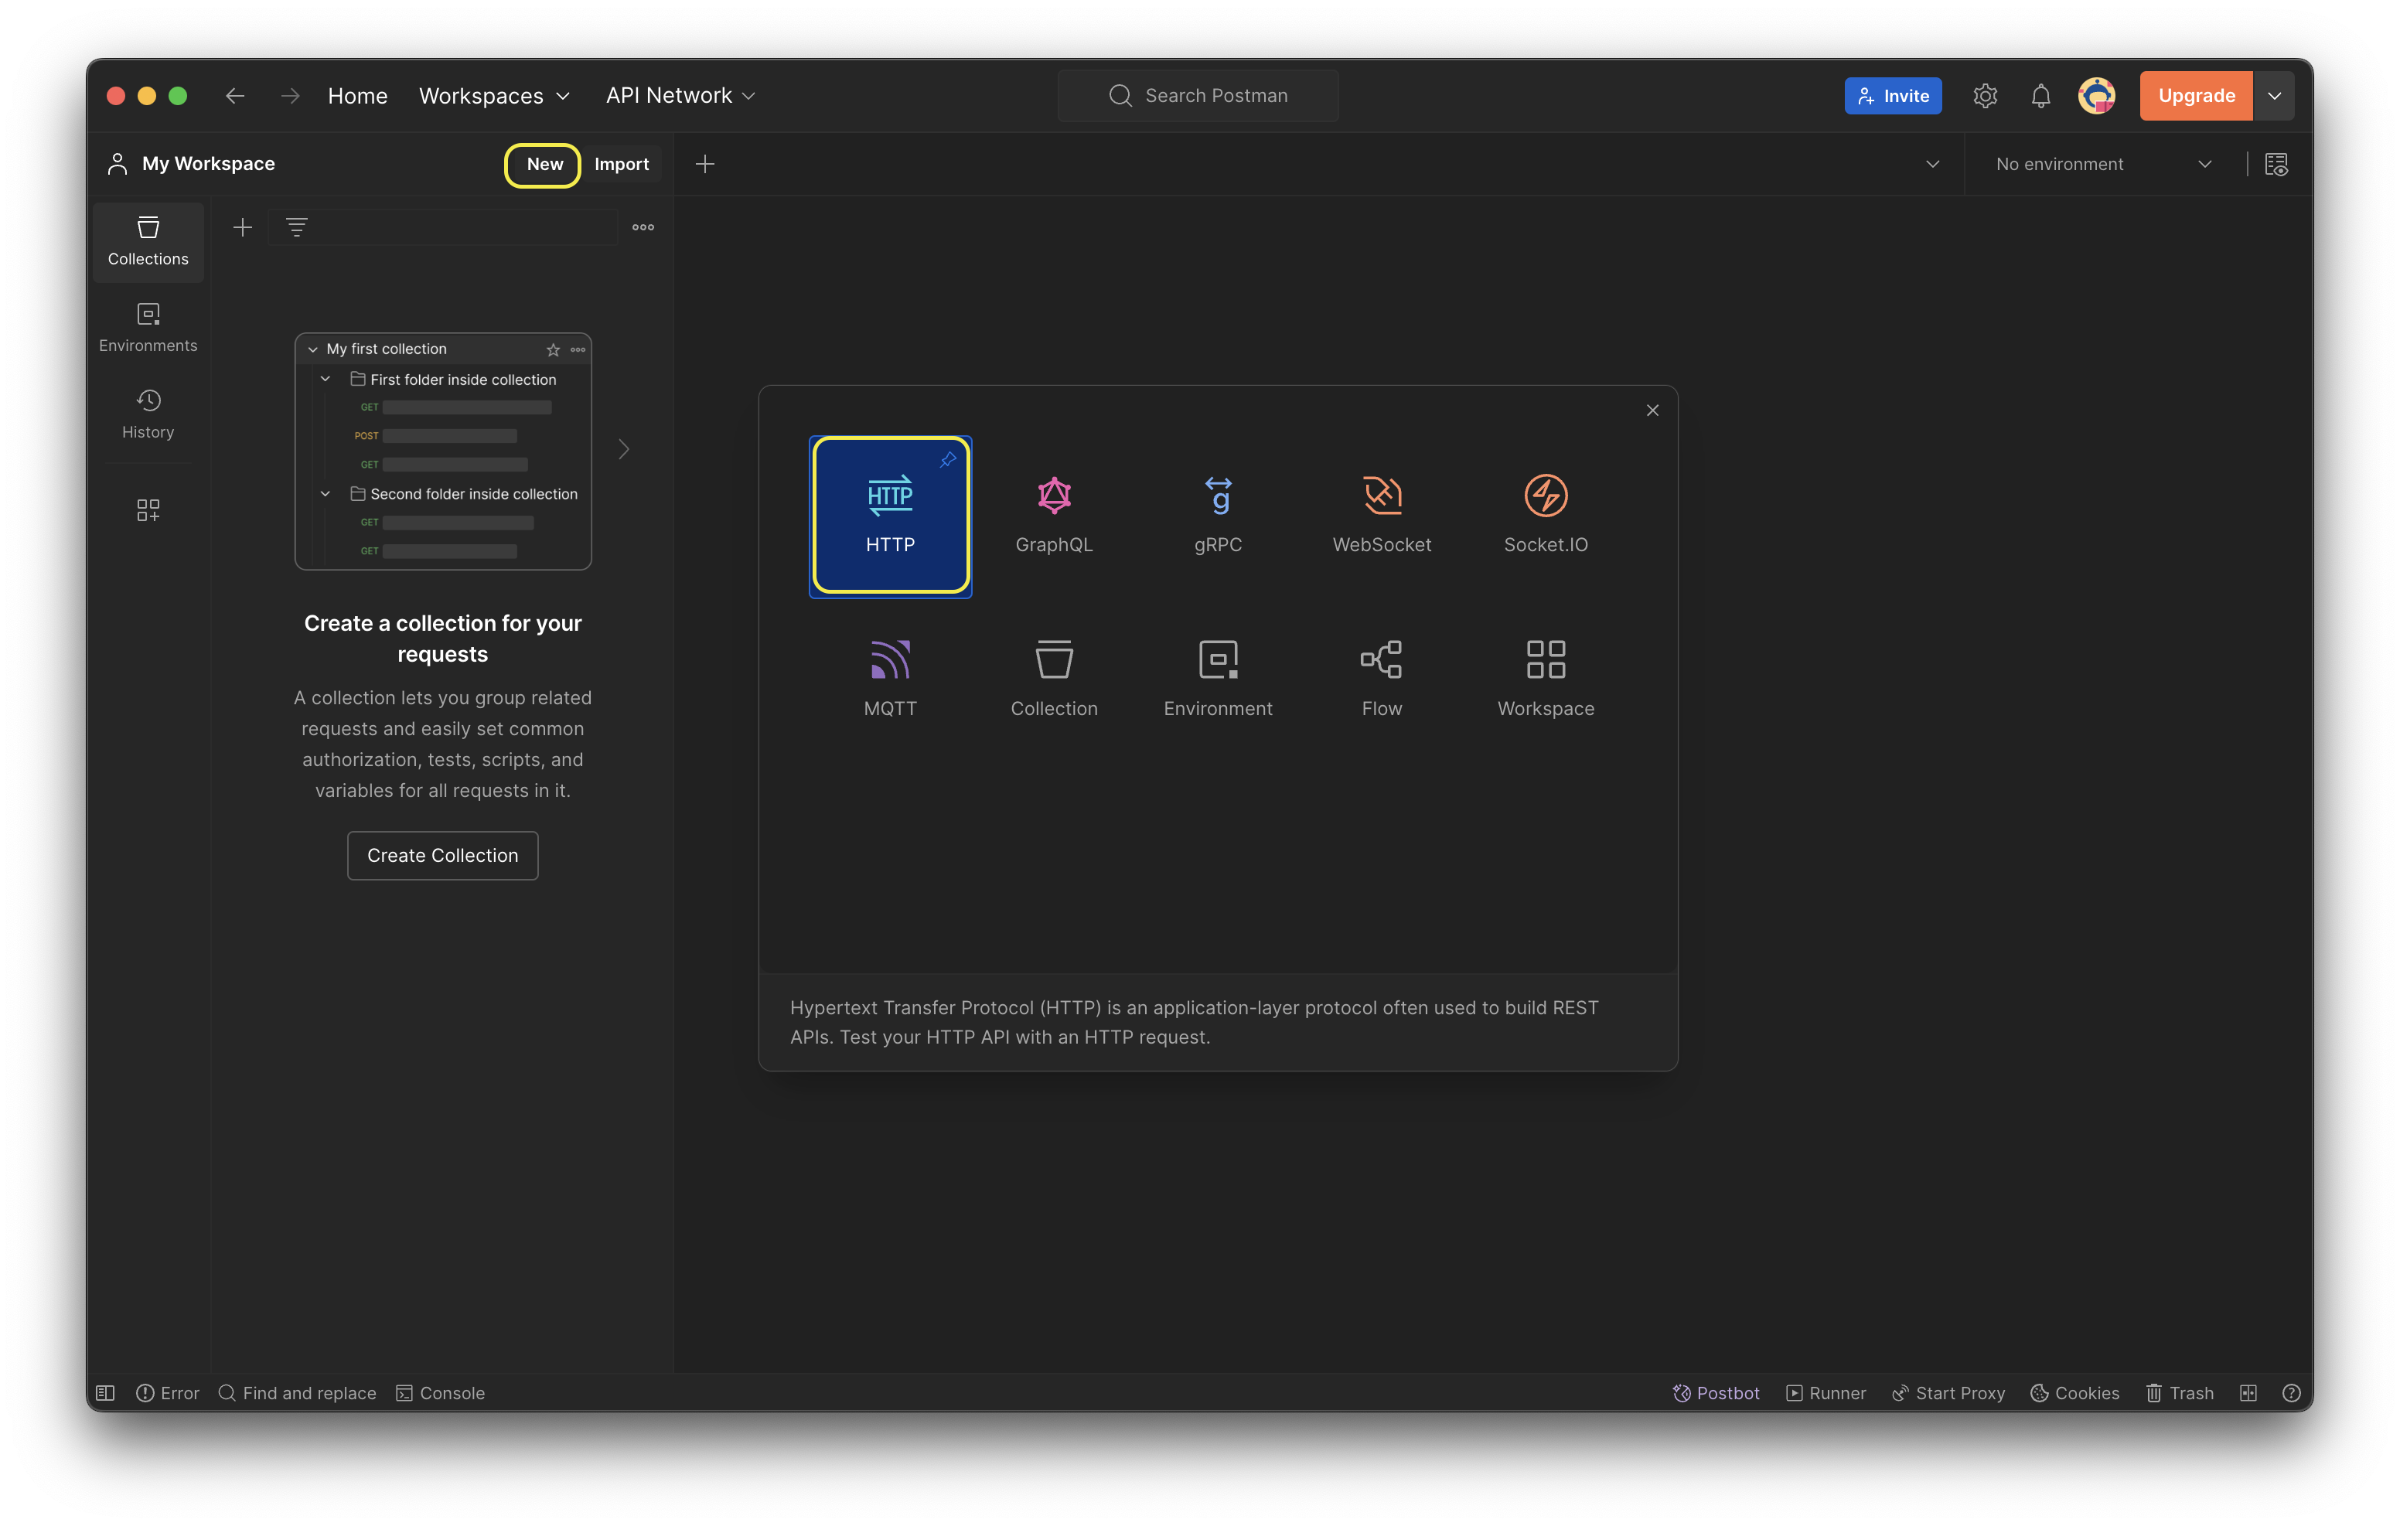Click the Create Collection button
This screenshot has width=2400, height=1526.
[442, 855]
